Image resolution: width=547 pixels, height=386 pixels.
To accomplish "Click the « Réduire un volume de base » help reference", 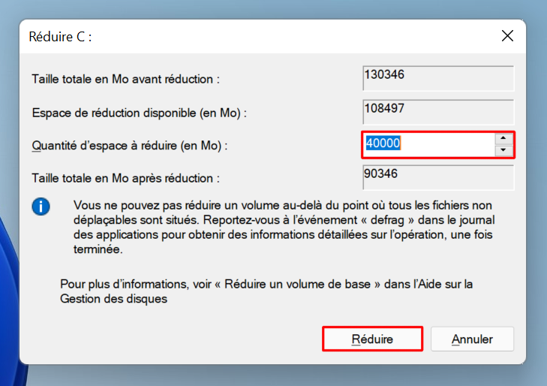I will point(298,284).
